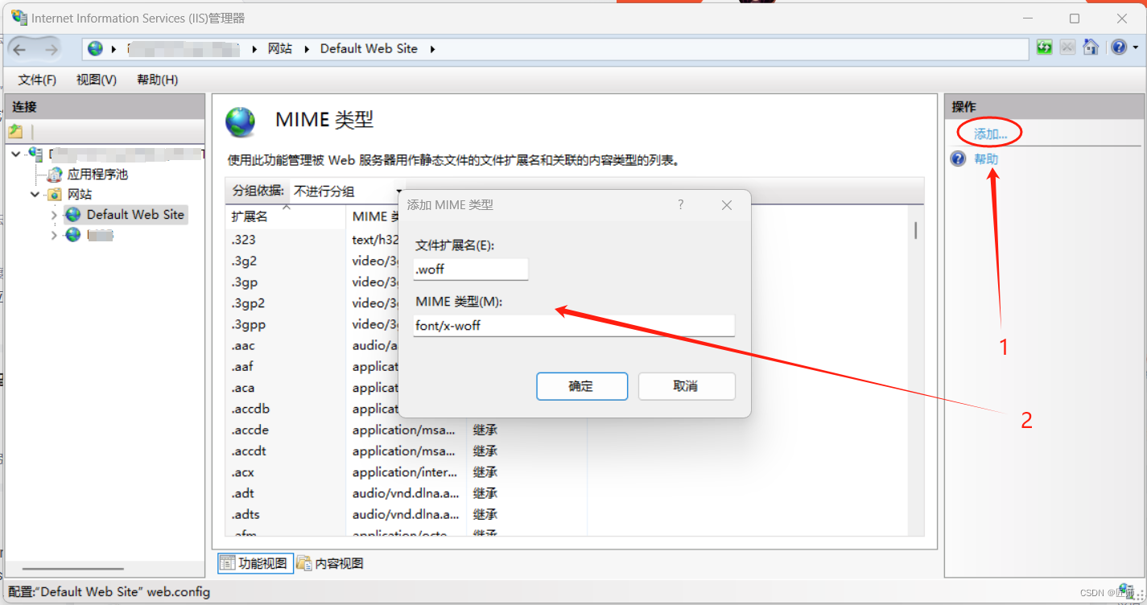Expand the Default Web Site node
Image resolution: width=1147 pixels, height=605 pixels.
54,215
